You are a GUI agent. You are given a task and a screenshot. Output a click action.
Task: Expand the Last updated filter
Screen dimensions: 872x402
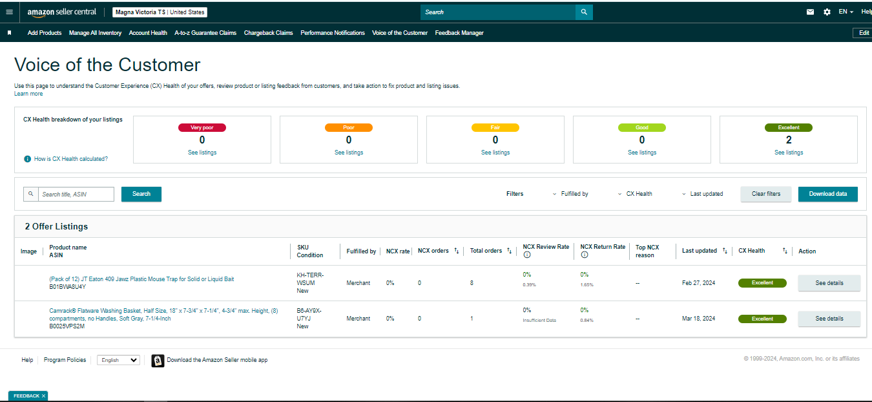pyautogui.click(x=703, y=194)
